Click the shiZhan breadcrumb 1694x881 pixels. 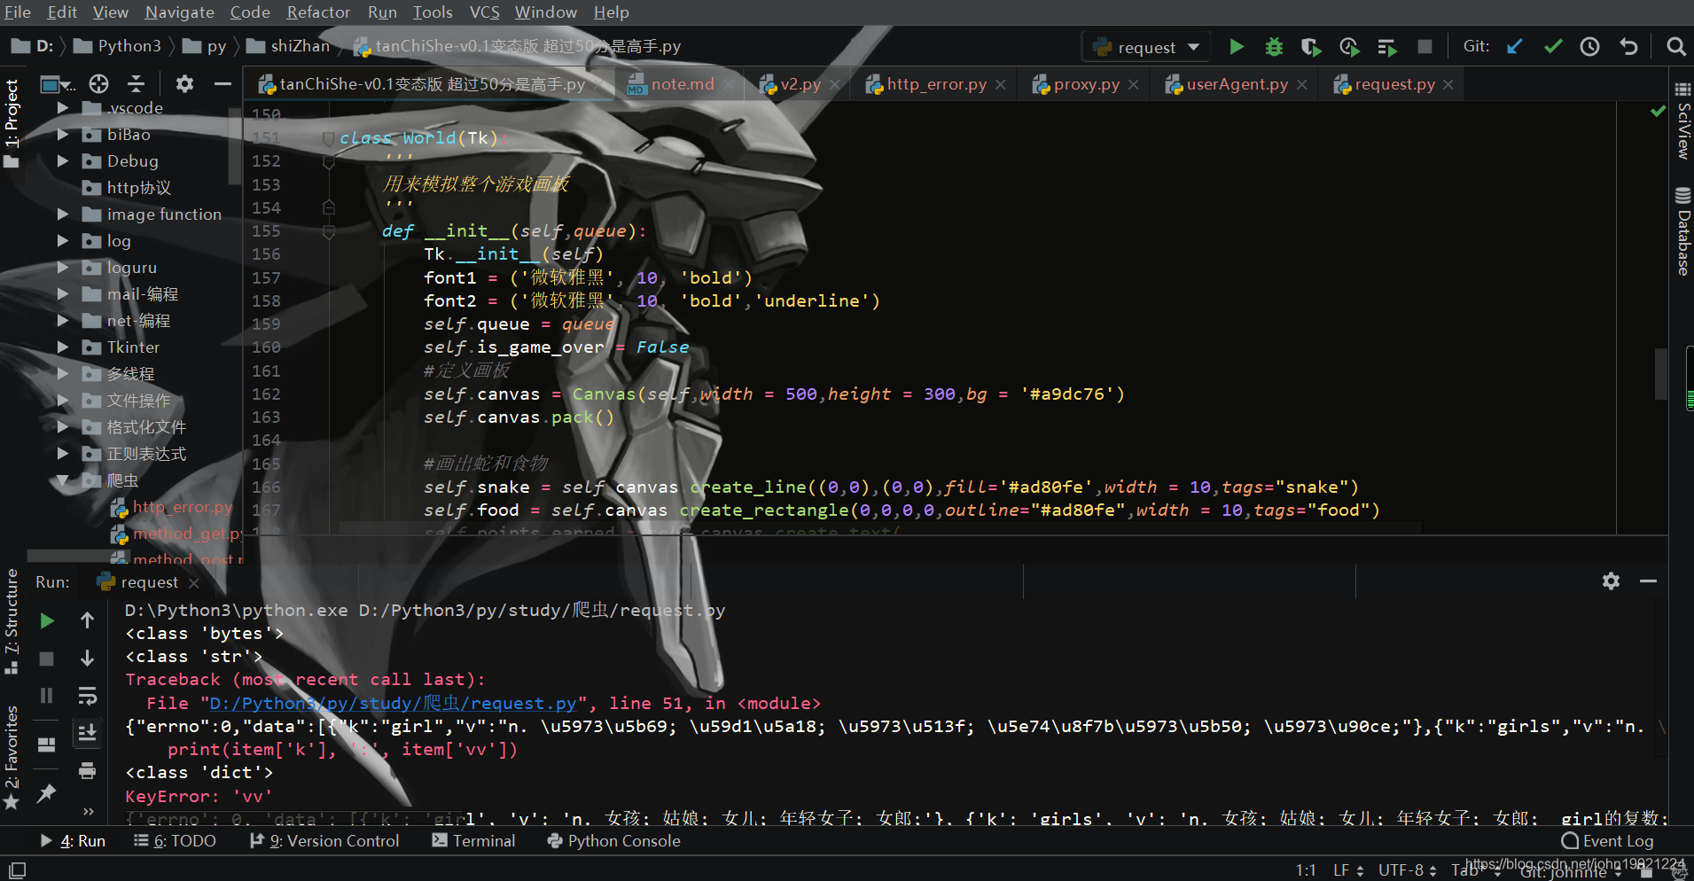tap(289, 46)
